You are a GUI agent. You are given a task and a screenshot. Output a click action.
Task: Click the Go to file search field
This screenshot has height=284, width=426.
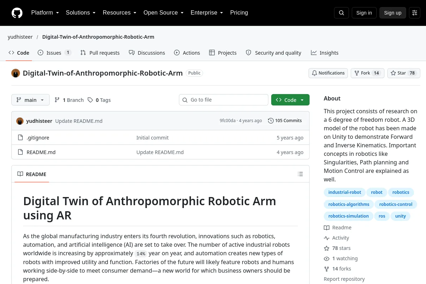[x=224, y=100]
